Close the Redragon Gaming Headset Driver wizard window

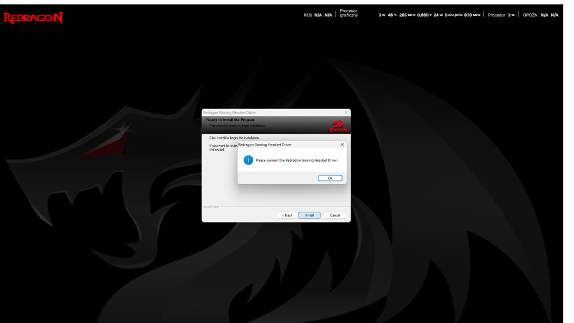346,112
